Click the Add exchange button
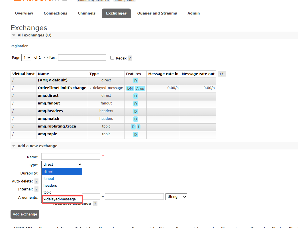Viewport: 298px width, 228px height. tap(25, 214)
